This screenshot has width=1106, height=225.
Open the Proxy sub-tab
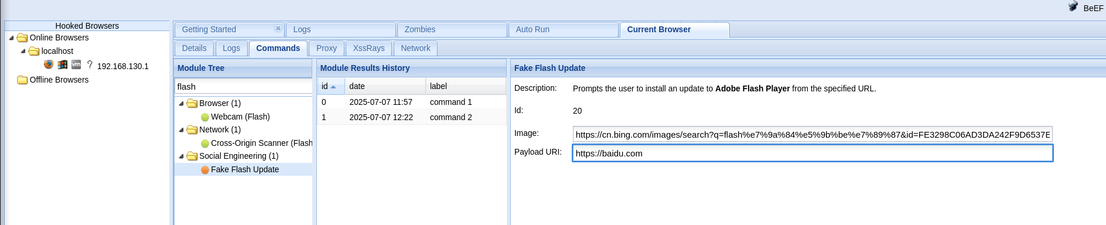(326, 48)
